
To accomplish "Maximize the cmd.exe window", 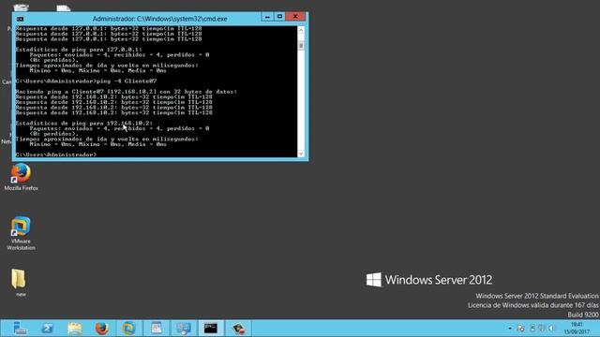I will (279, 17).
